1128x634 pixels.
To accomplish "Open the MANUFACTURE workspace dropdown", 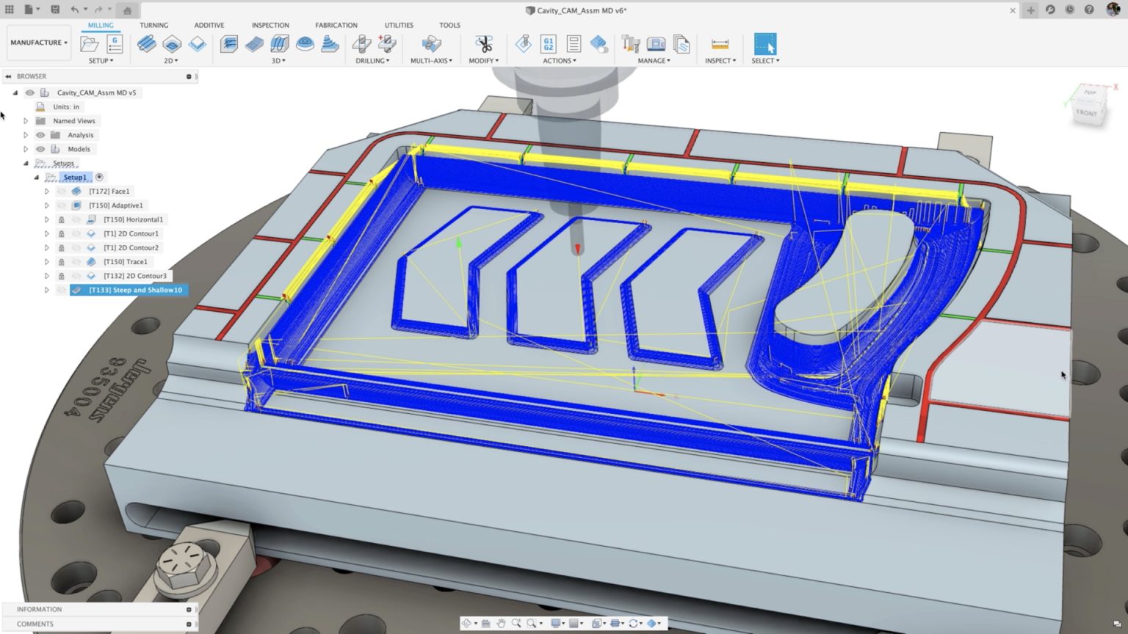I will click(x=38, y=43).
